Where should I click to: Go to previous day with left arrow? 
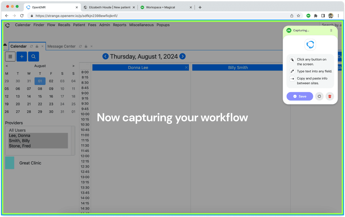(105, 57)
